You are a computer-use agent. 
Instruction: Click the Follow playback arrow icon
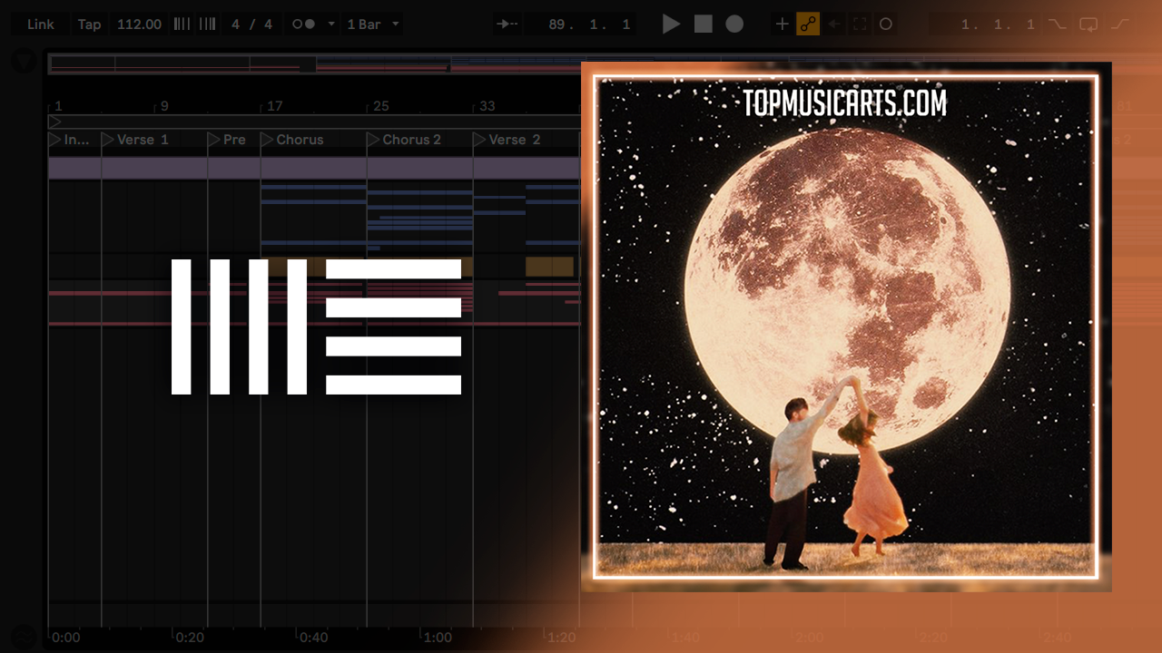(x=507, y=24)
